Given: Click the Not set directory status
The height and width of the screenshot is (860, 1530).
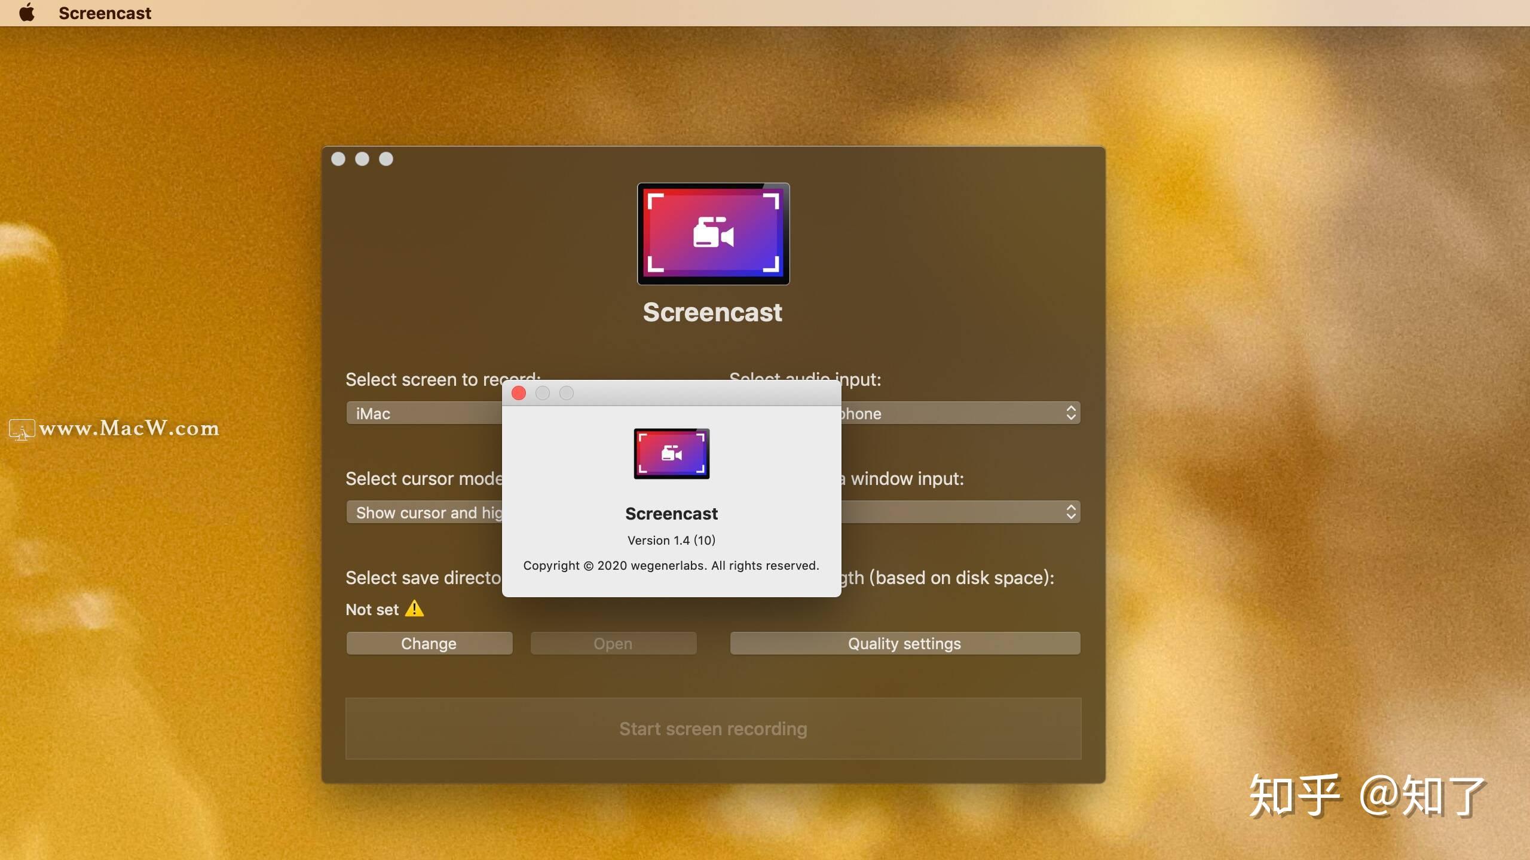Looking at the screenshot, I should (372, 609).
